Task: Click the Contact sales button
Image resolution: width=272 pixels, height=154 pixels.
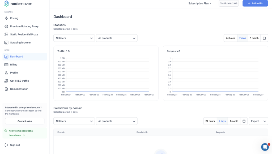Action: tap(25, 121)
